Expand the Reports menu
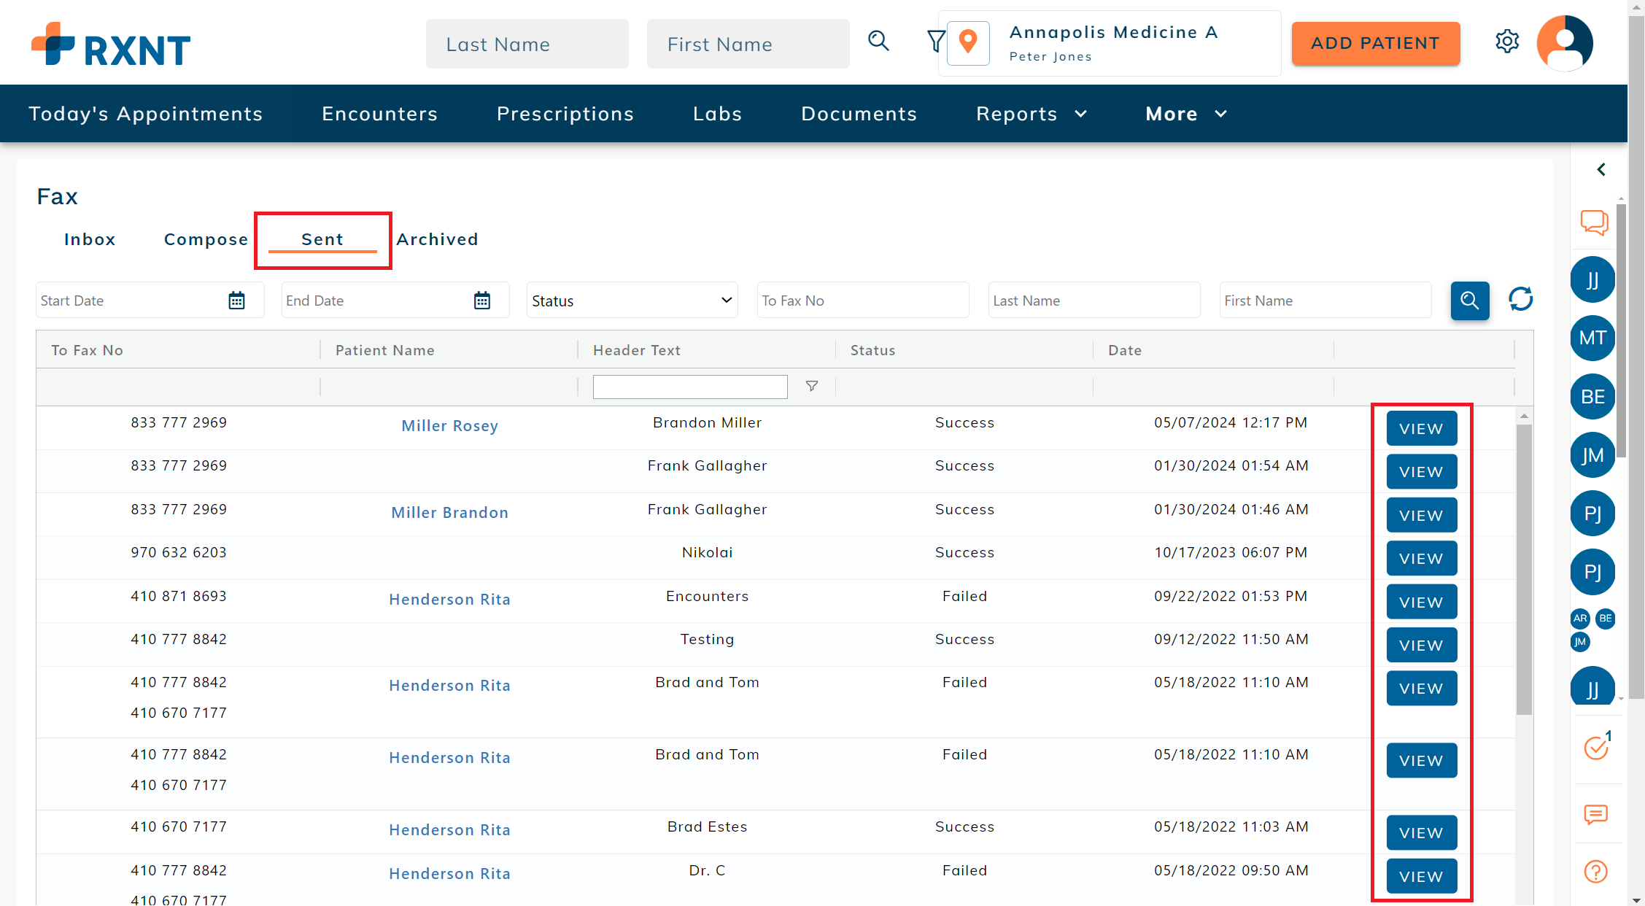Viewport: 1645px width, 906px height. 1031,114
